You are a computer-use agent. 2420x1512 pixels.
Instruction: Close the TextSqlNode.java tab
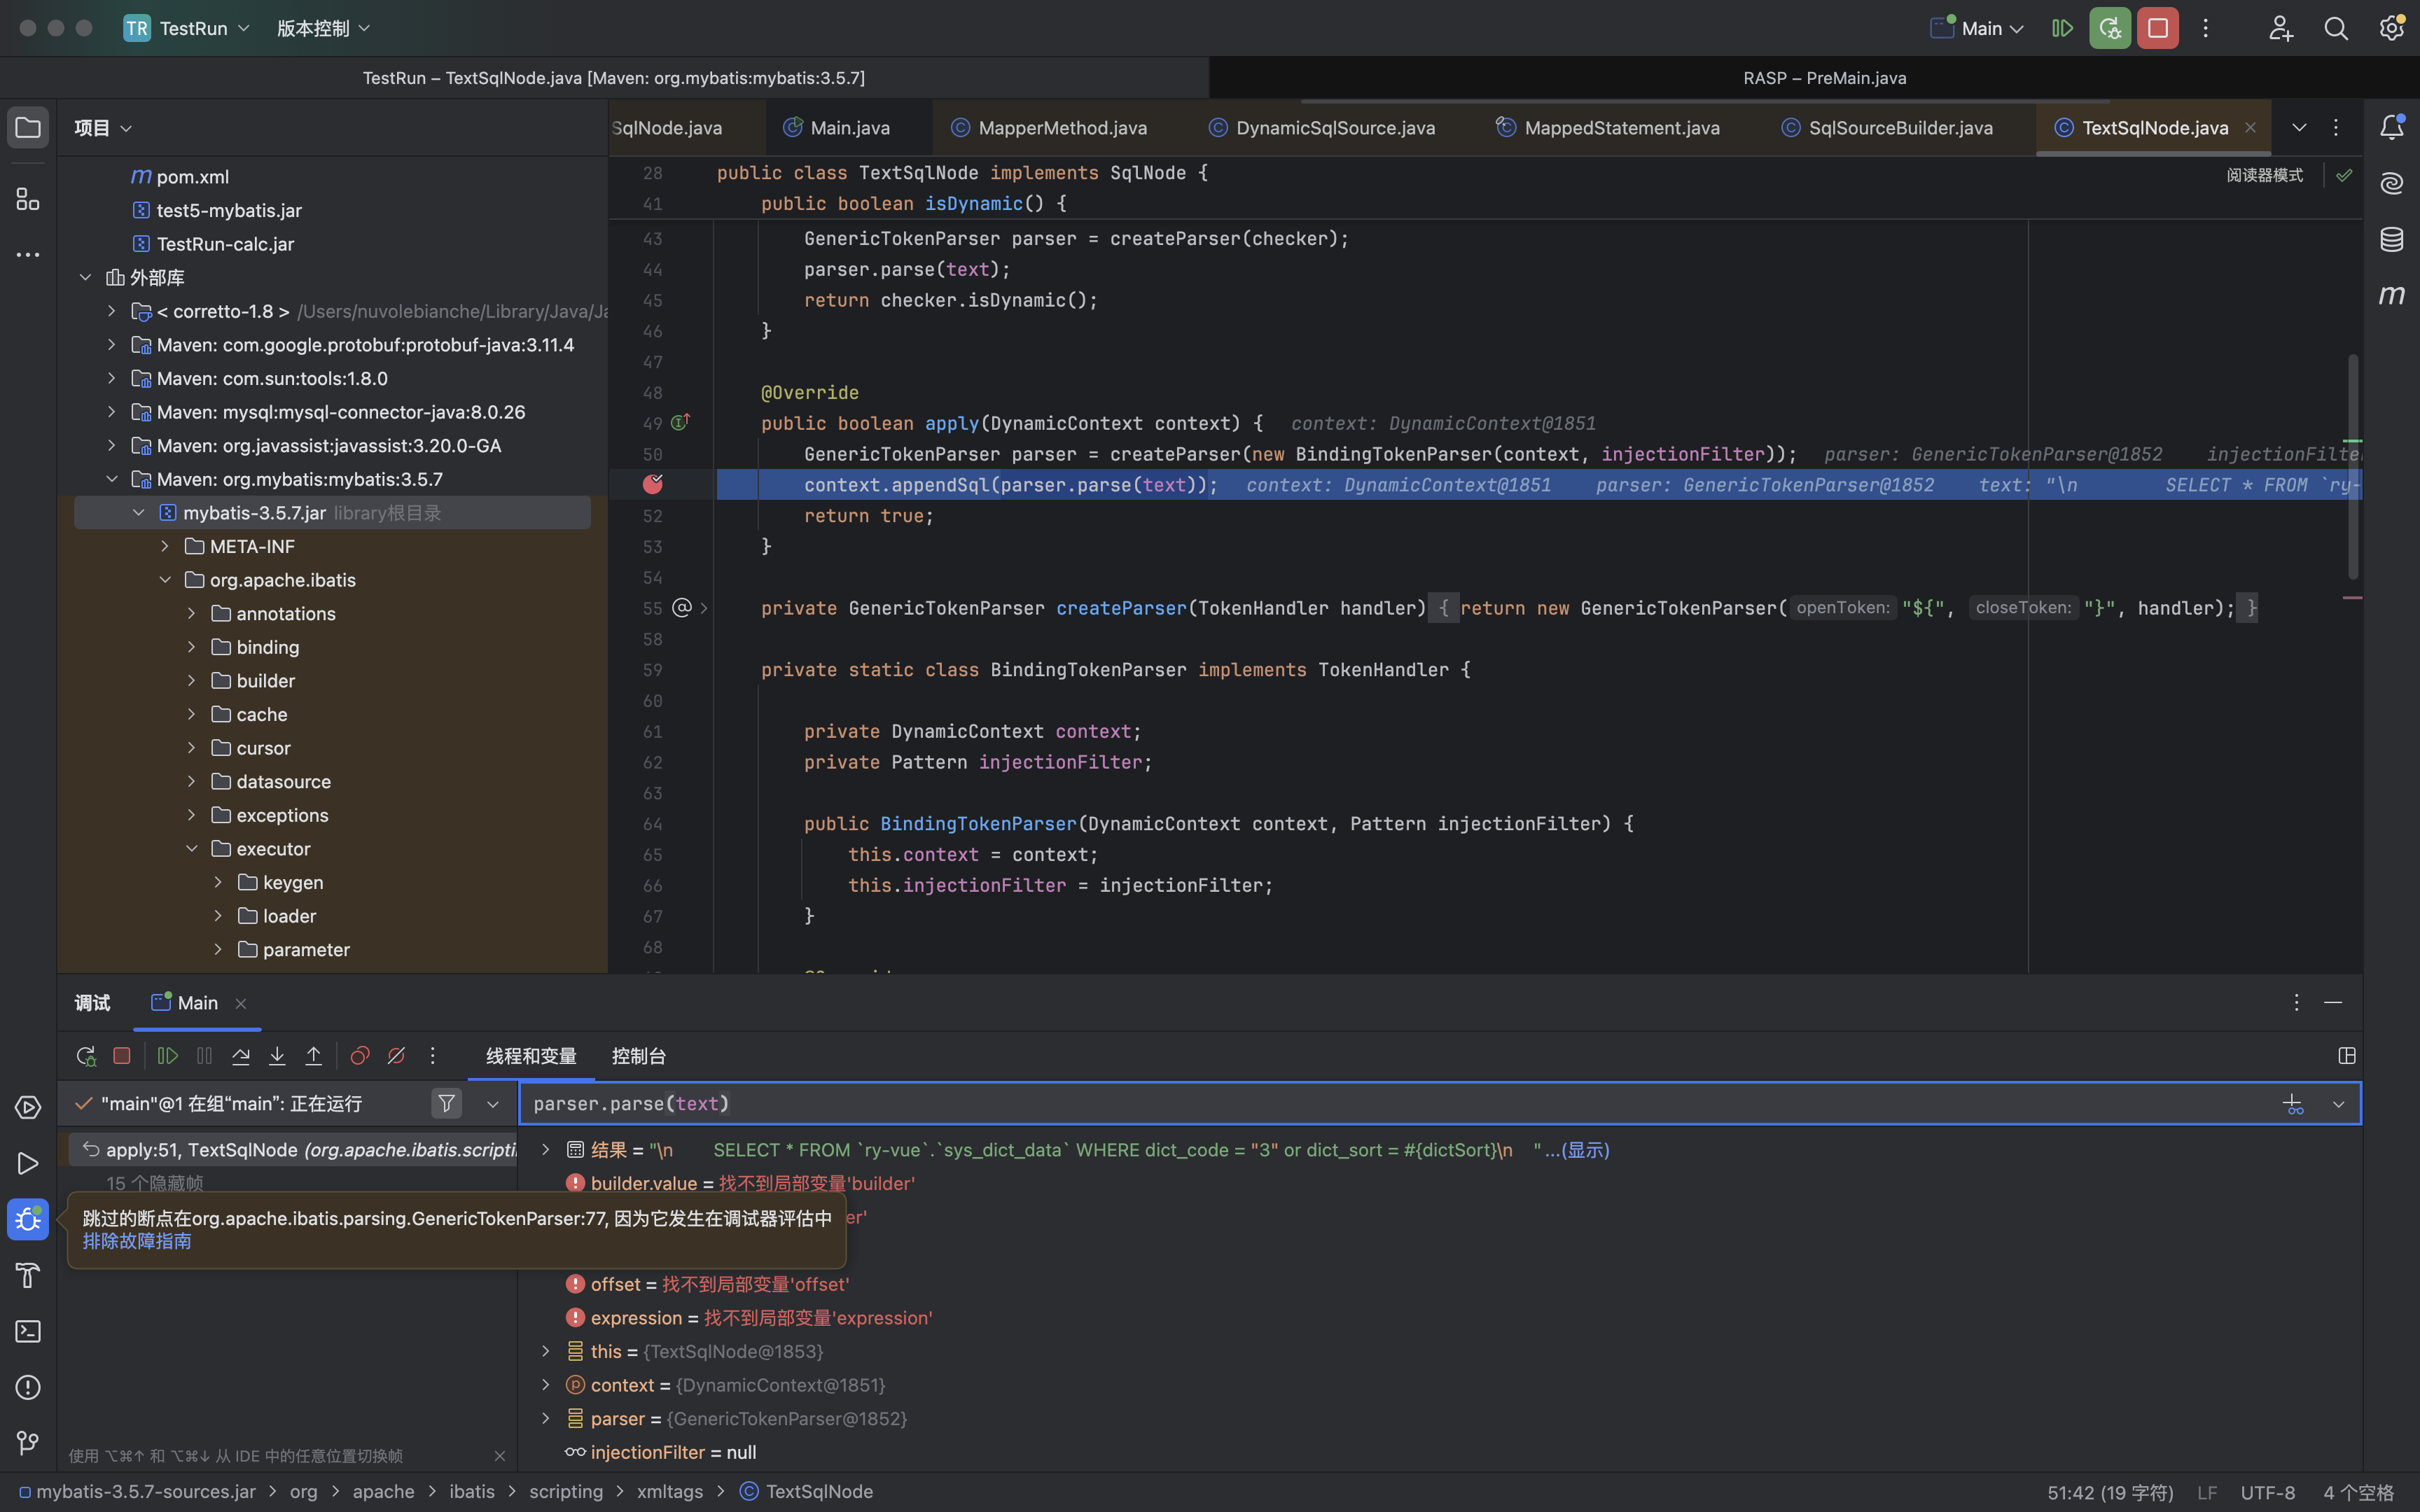coord(2250,128)
